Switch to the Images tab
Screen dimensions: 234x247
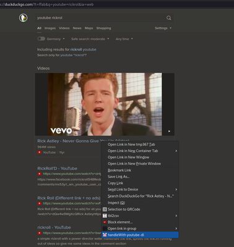coord(50,28)
